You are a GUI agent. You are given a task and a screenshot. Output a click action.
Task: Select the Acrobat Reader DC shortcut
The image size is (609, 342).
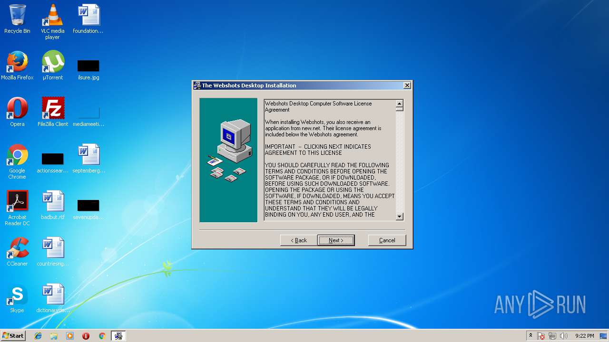pyautogui.click(x=17, y=208)
